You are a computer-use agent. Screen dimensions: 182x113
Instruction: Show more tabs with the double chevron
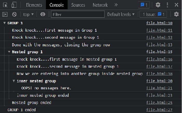tap(116, 5)
